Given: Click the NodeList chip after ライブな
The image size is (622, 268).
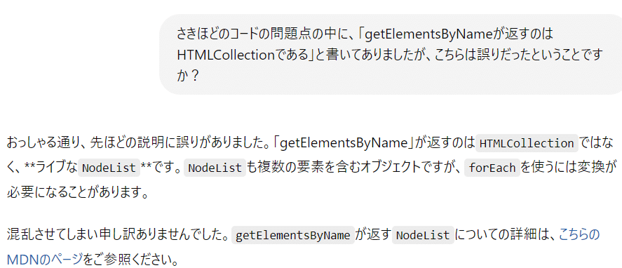Looking at the screenshot, I should click(x=109, y=168).
